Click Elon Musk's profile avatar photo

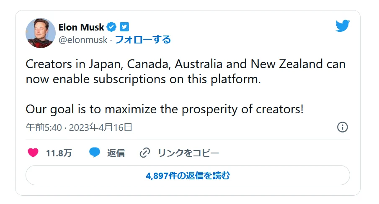pyautogui.click(x=41, y=33)
